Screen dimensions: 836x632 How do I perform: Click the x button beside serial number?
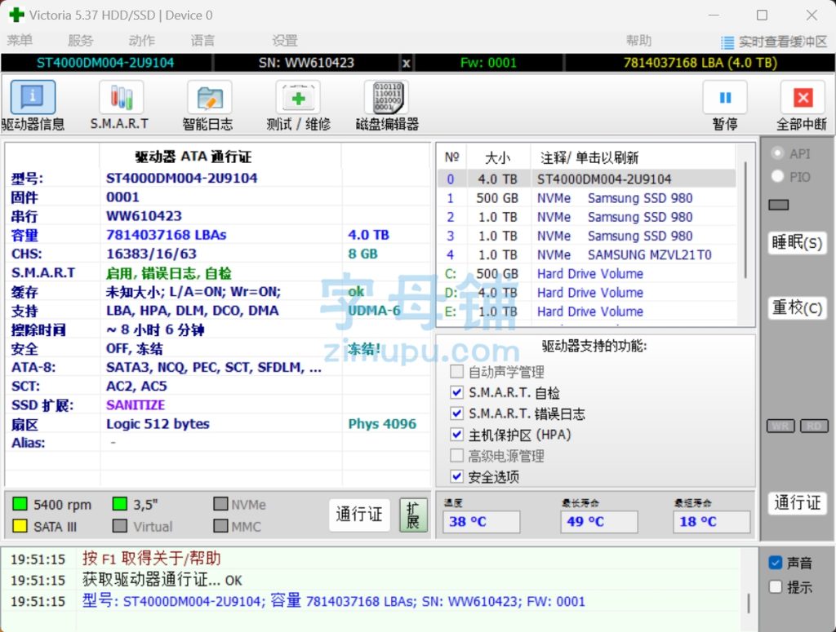click(x=407, y=63)
